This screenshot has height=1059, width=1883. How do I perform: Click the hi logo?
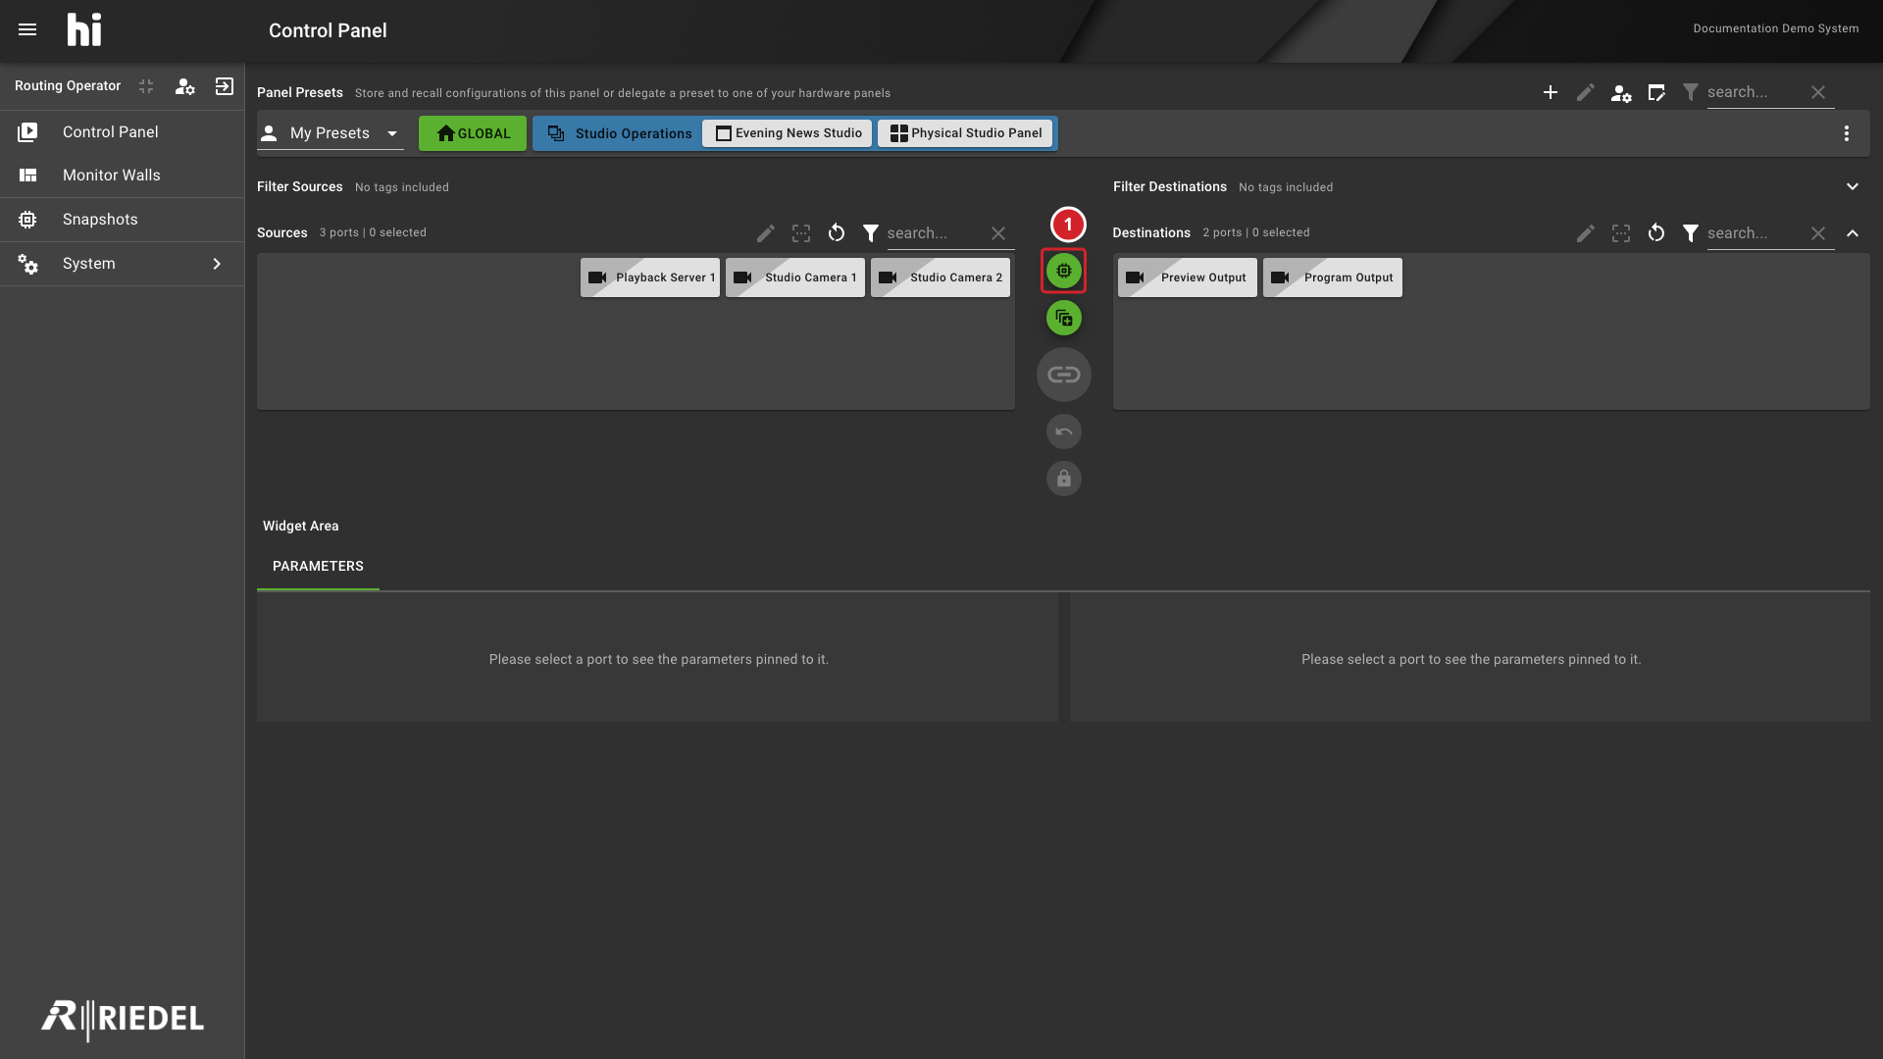coord(84,30)
